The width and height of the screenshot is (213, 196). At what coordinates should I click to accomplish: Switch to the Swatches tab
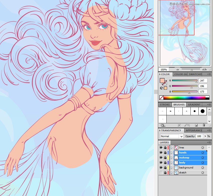(195, 74)
